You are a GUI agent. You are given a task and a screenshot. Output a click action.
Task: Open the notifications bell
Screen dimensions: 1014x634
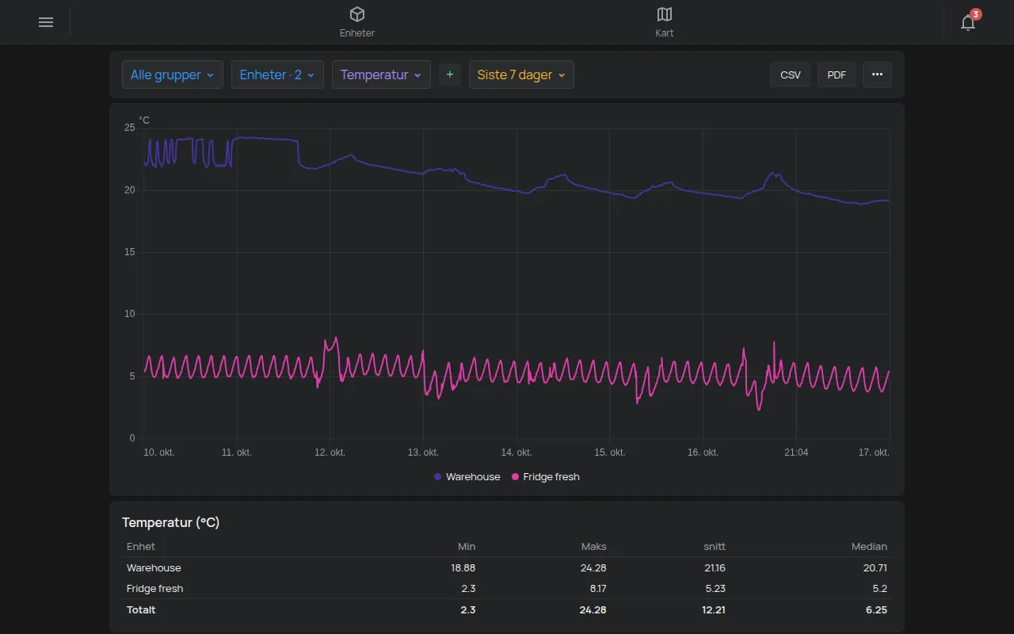tap(967, 22)
